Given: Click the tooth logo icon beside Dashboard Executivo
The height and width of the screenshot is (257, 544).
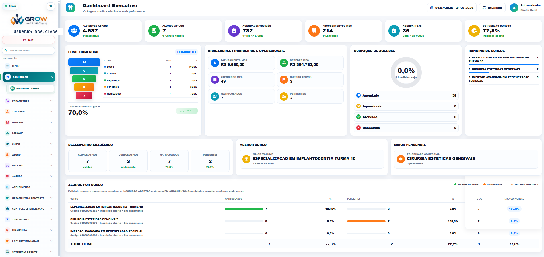Looking at the screenshot, I should point(70,8).
